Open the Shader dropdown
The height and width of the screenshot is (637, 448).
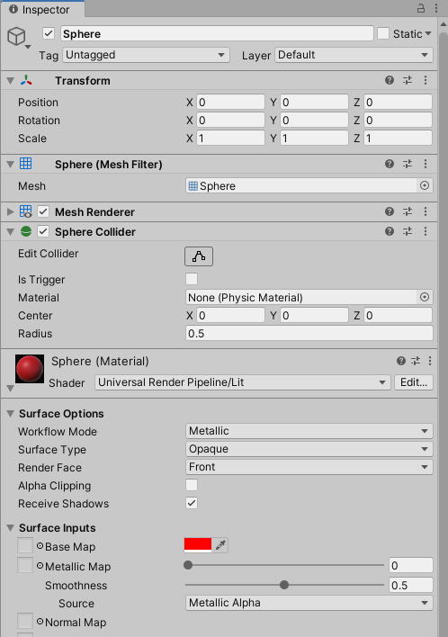point(243,382)
